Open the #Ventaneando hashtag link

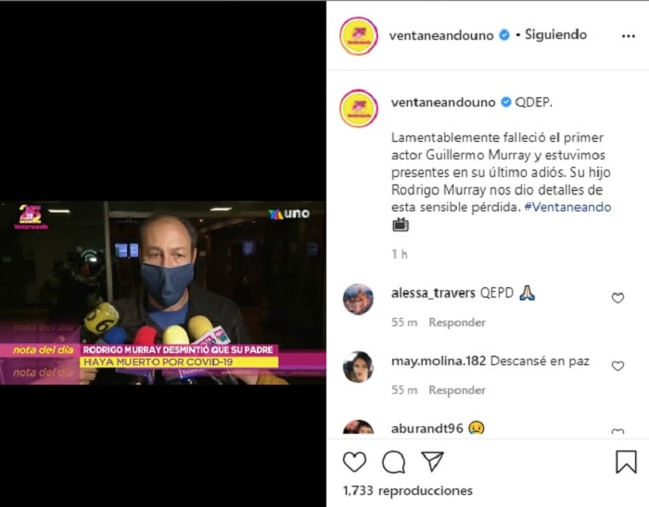pos(567,207)
